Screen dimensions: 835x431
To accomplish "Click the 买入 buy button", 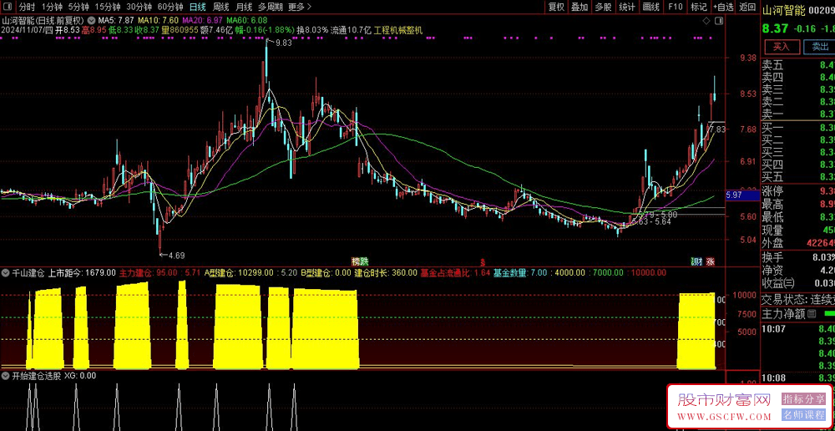I will [x=782, y=46].
